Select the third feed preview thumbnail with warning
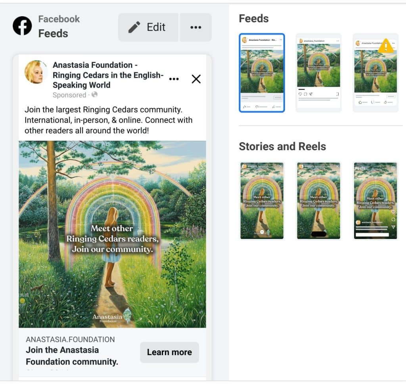This screenshot has height=386, width=406. pos(375,73)
